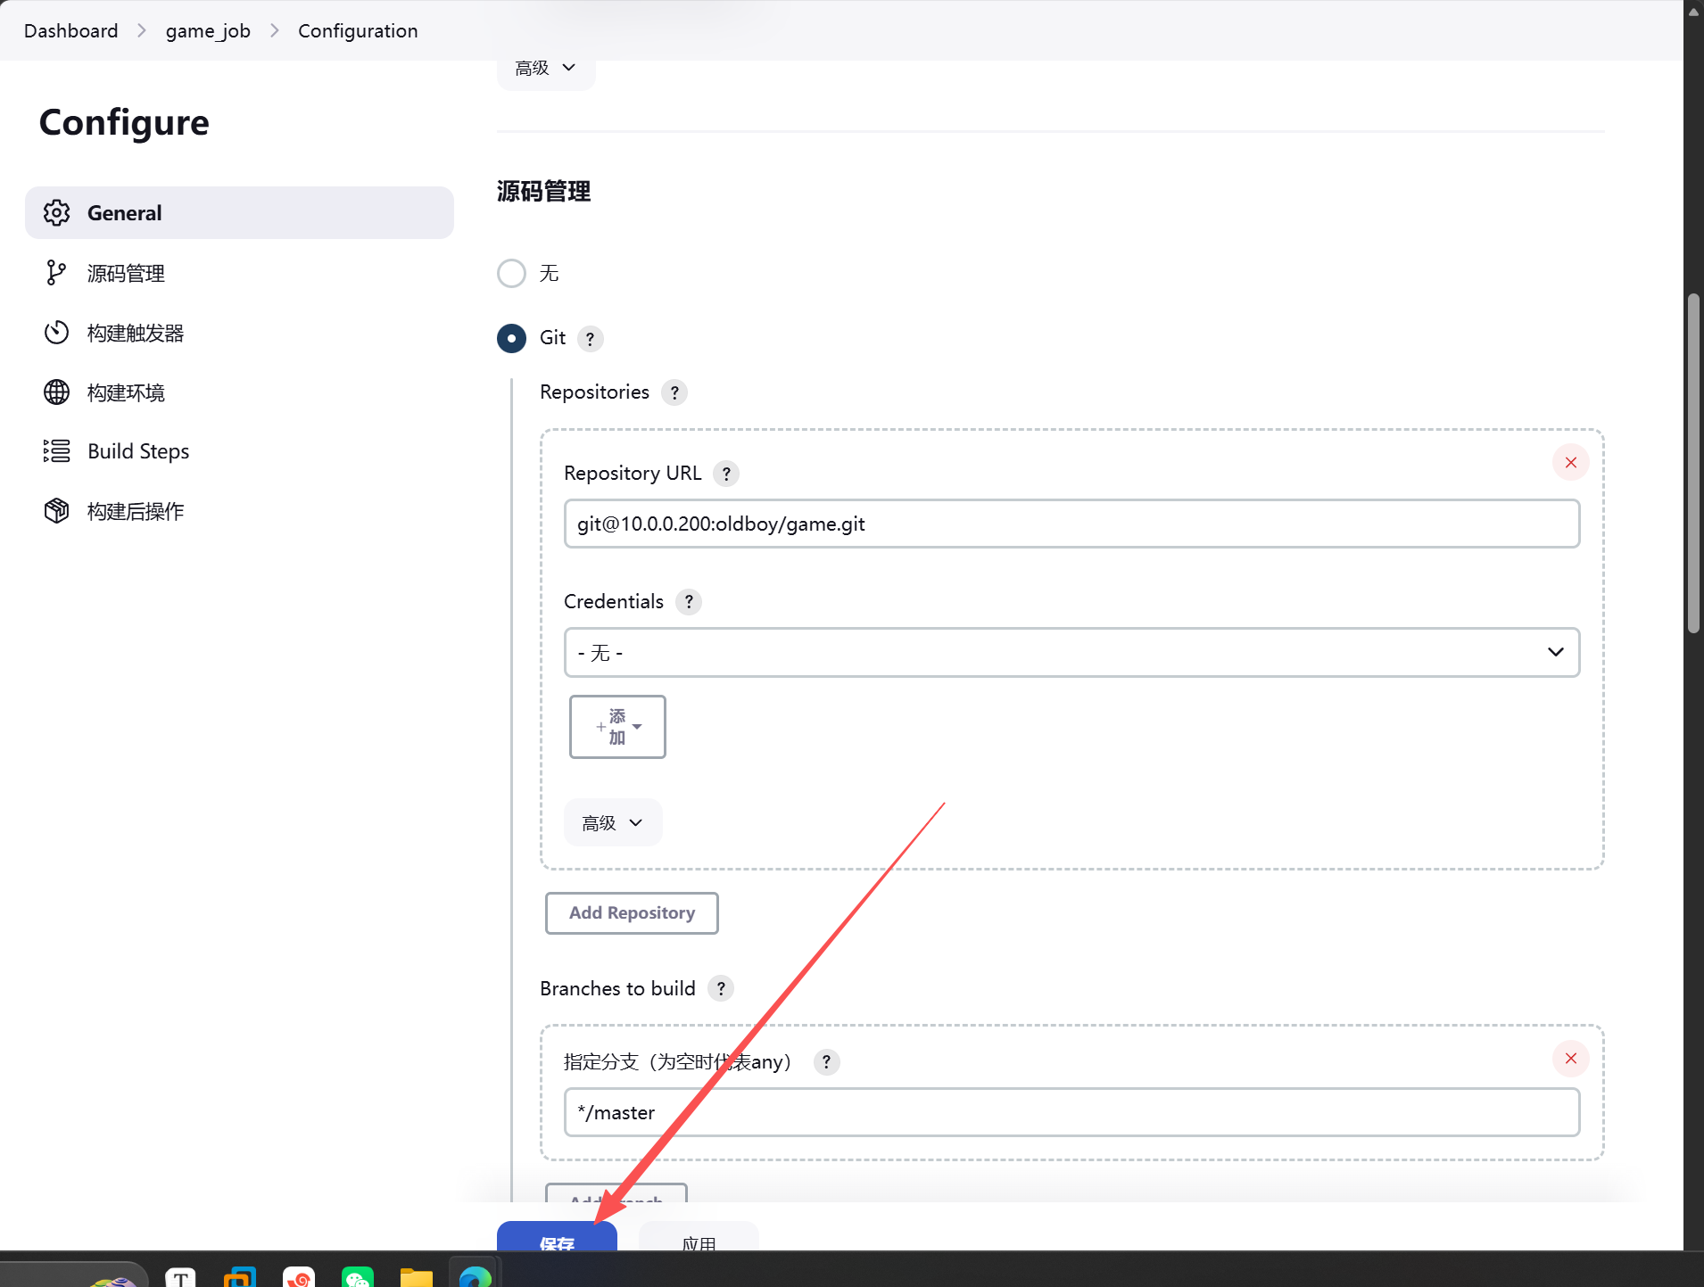Screen dimensions: 1704x1287
Task: Click the arrow after Dashboard breadcrumb
Action: pos(141,30)
